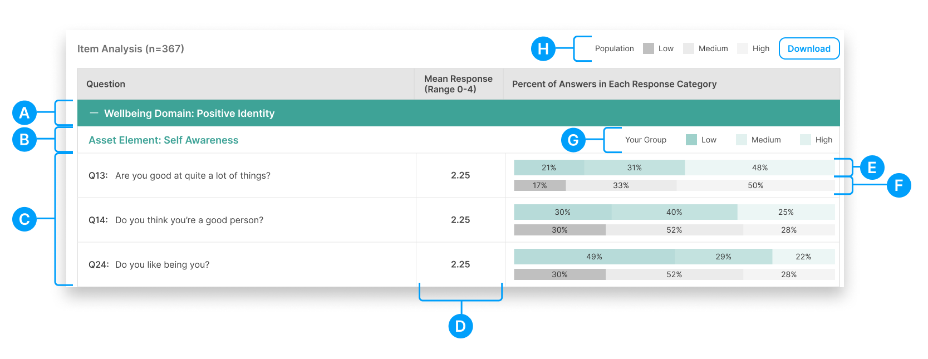Collapse the Wellbeing Domain: Positive Identity section
This screenshot has width=928, height=359.
tap(94, 113)
